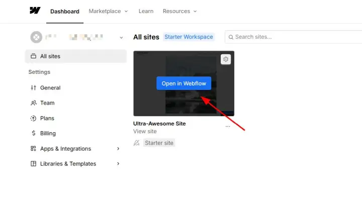Open site settings gear icon on thumbnail

tap(226, 59)
